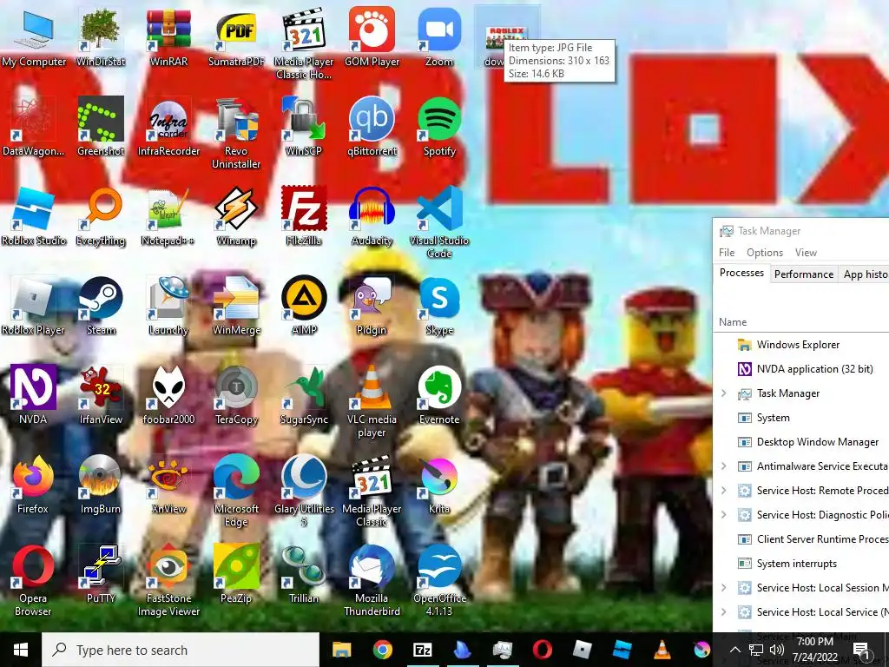Screen dimensions: 889x667
Task: Select the PeaZip desktop icon
Action: pyautogui.click(x=236, y=574)
